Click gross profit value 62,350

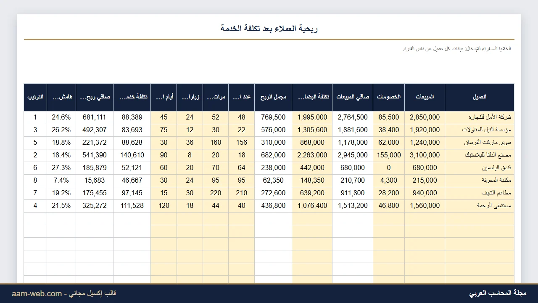coord(274,181)
